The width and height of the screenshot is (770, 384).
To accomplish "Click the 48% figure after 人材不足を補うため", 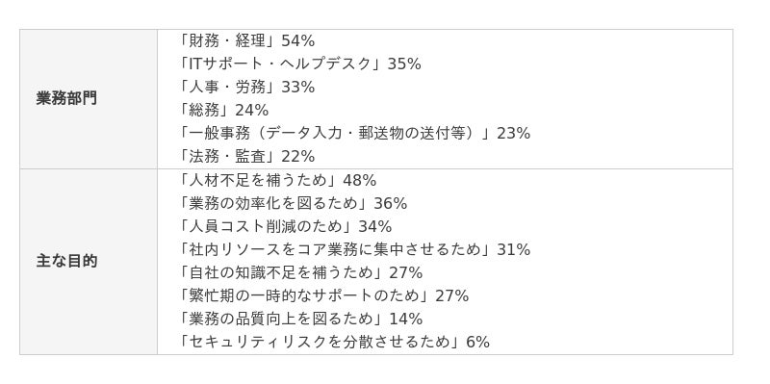I will pos(359,181).
